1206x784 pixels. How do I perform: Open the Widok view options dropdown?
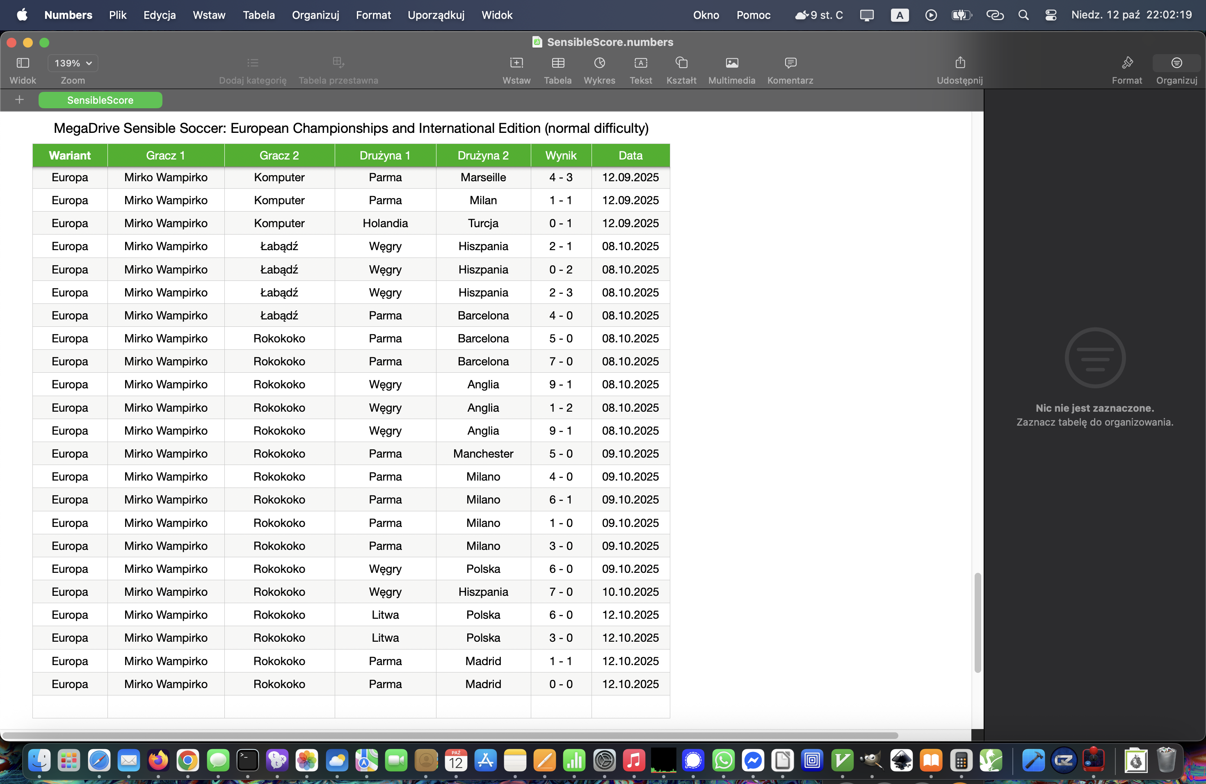[x=23, y=63]
